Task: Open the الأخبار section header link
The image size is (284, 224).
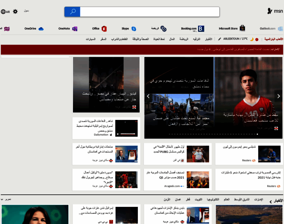Action: click(x=277, y=201)
